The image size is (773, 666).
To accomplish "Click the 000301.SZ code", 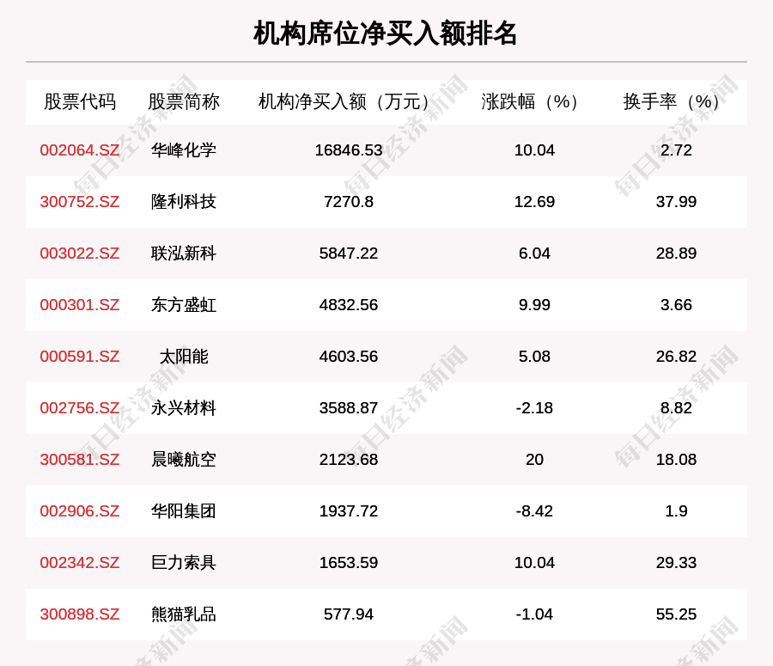I will click(80, 305).
